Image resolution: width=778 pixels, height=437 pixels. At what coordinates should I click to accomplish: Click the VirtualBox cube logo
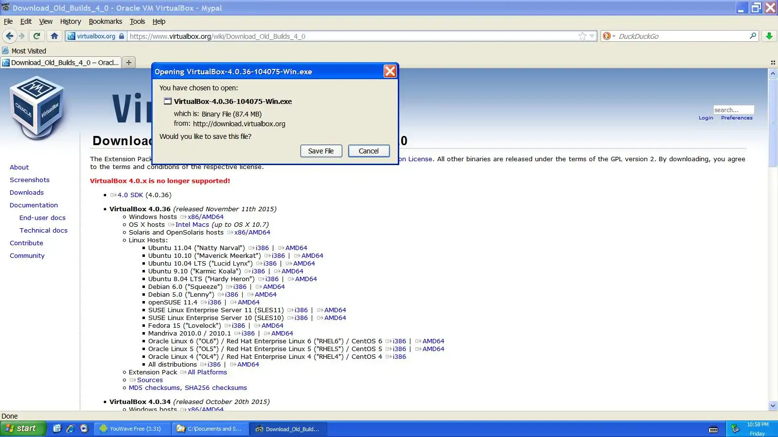coord(37,108)
